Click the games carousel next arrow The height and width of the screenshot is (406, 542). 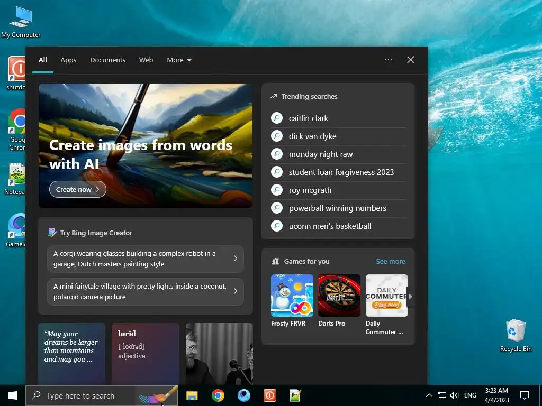coord(411,296)
